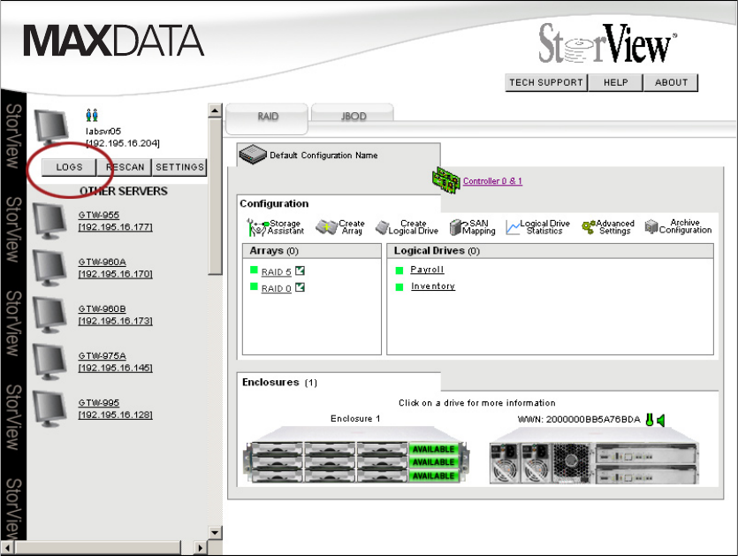The width and height of the screenshot is (738, 556).
Task: Click the Create Logical Drive icon
Action: 382,227
